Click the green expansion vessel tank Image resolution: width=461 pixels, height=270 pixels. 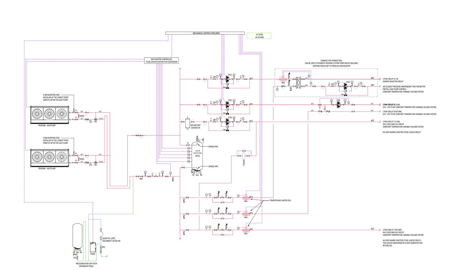77,236
